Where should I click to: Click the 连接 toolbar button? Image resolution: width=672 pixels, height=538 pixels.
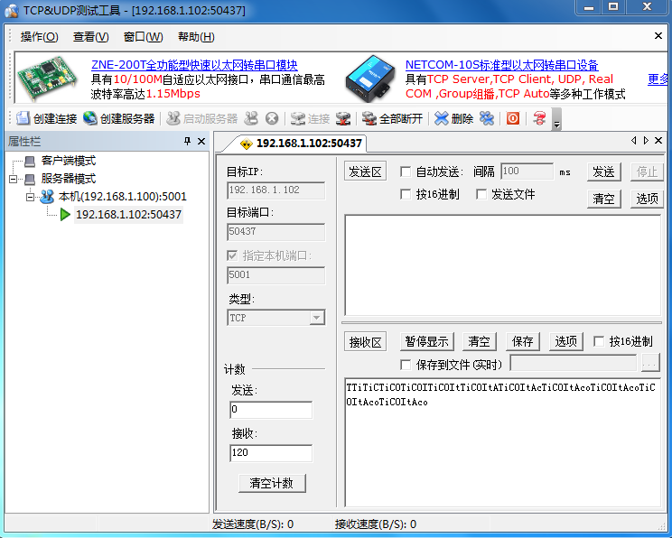[310, 118]
